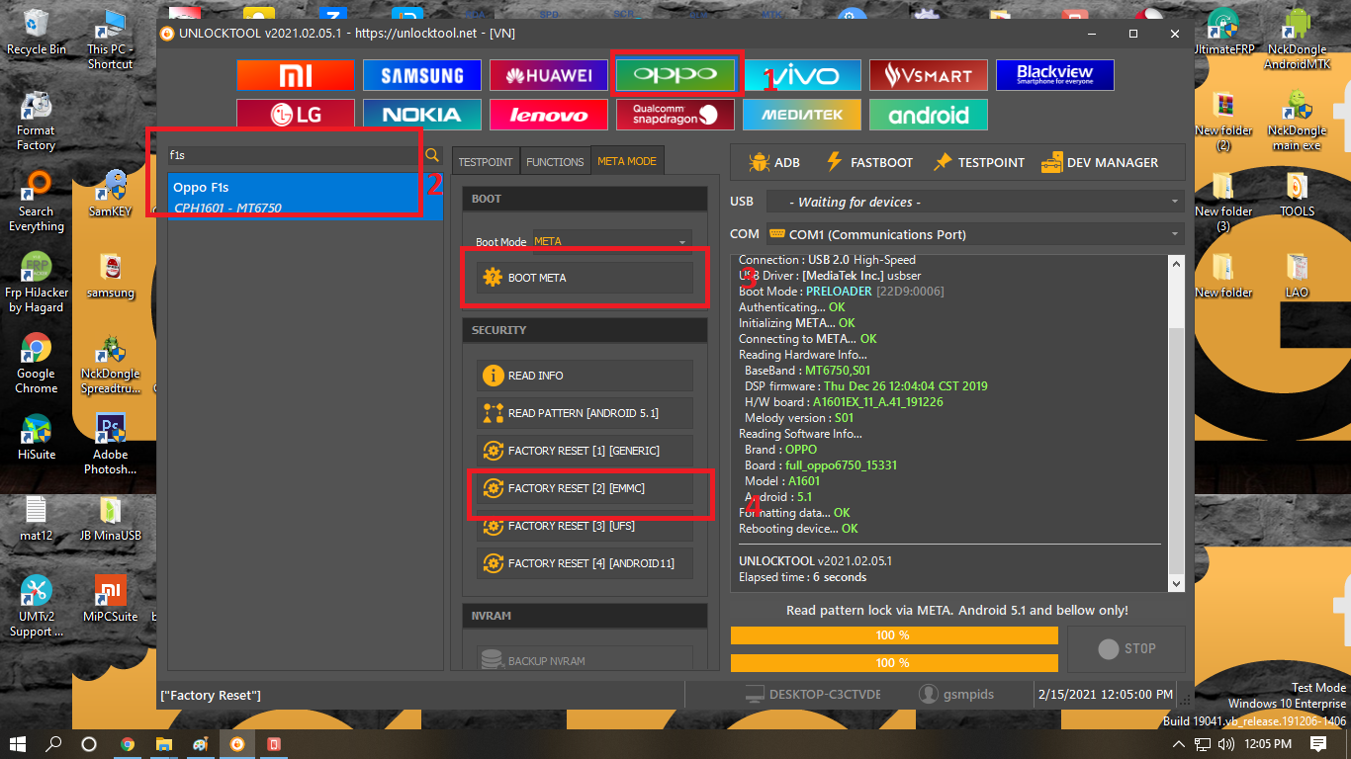This screenshot has height=759, width=1351.
Task: Open File Explorer from the taskbar
Action: click(x=164, y=743)
